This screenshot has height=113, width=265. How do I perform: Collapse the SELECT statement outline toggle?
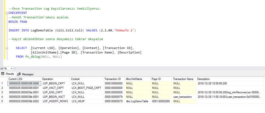[x=7, y=48]
